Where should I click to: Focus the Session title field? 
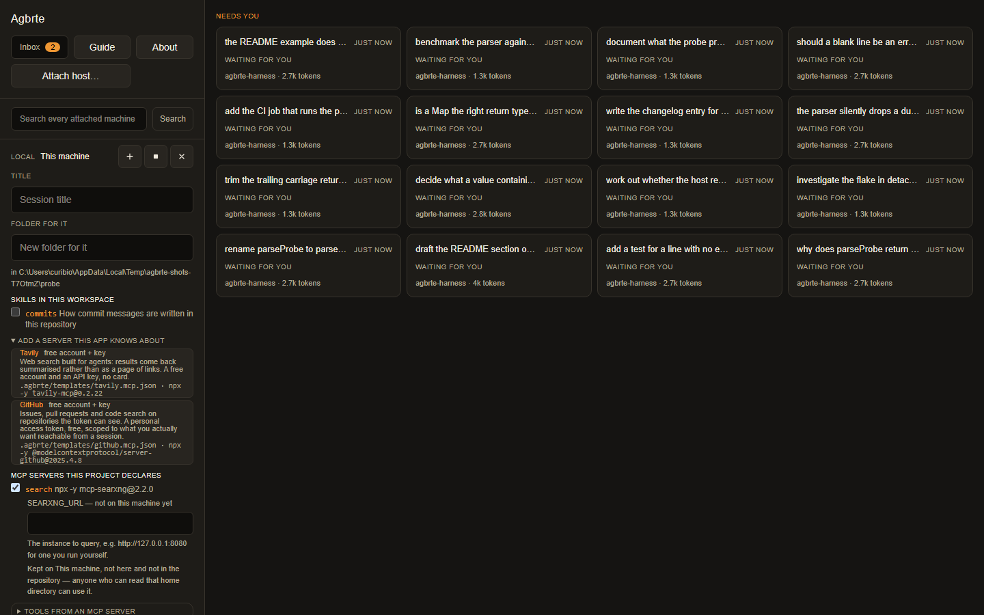102,200
